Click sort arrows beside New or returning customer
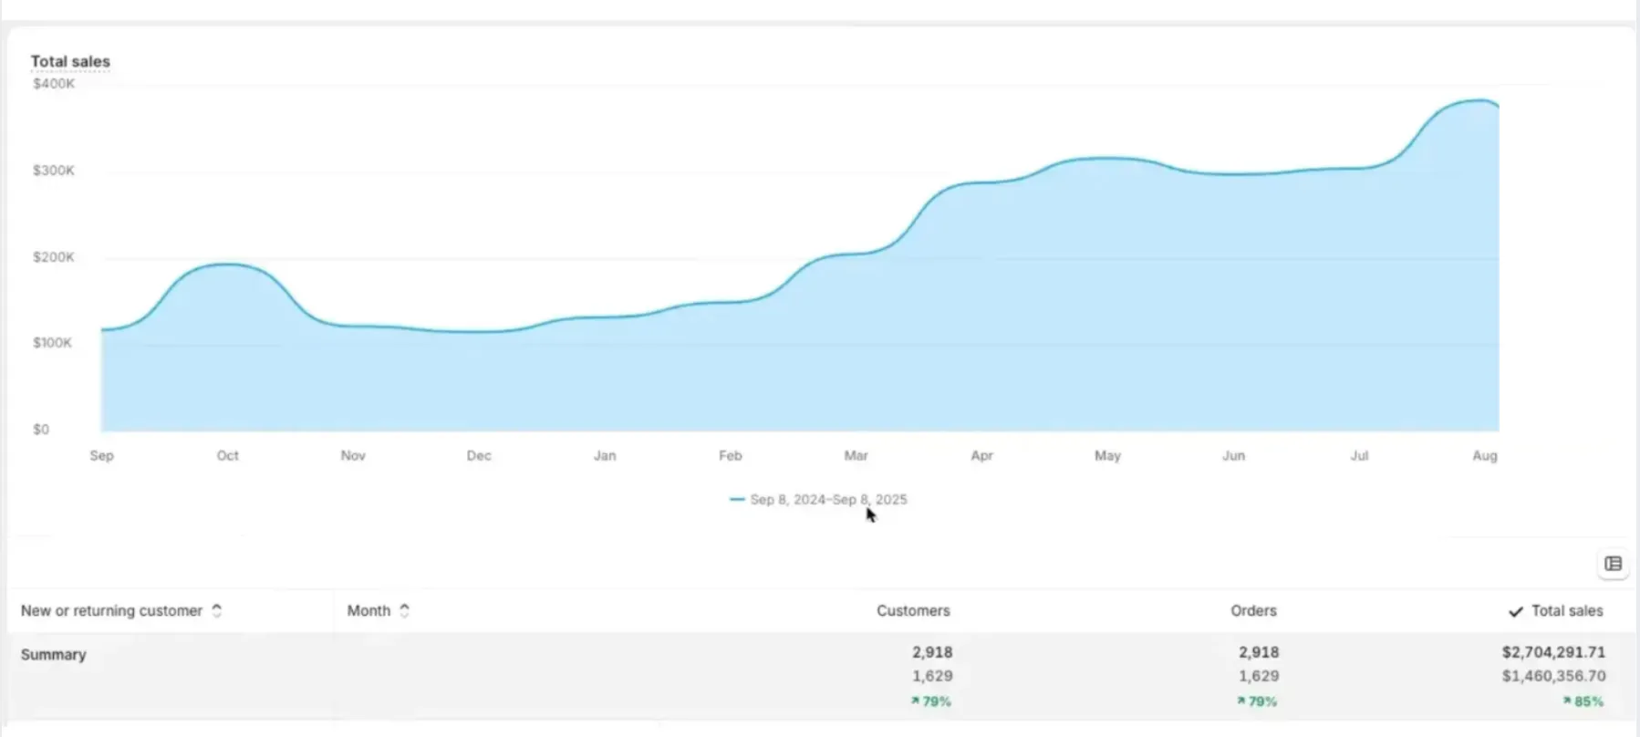This screenshot has width=1640, height=737. pyautogui.click(x=217, y=611)
